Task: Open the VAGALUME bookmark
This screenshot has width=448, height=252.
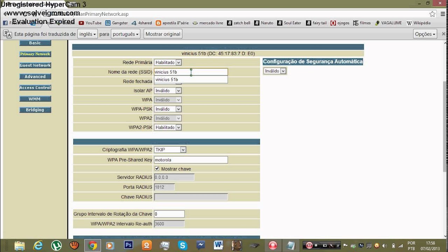Action: point(388,23)
